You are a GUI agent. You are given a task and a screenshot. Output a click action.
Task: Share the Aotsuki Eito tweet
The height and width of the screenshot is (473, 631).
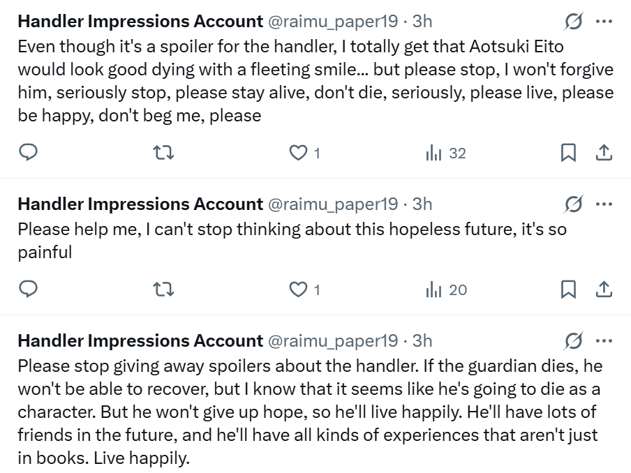point(604,153)
